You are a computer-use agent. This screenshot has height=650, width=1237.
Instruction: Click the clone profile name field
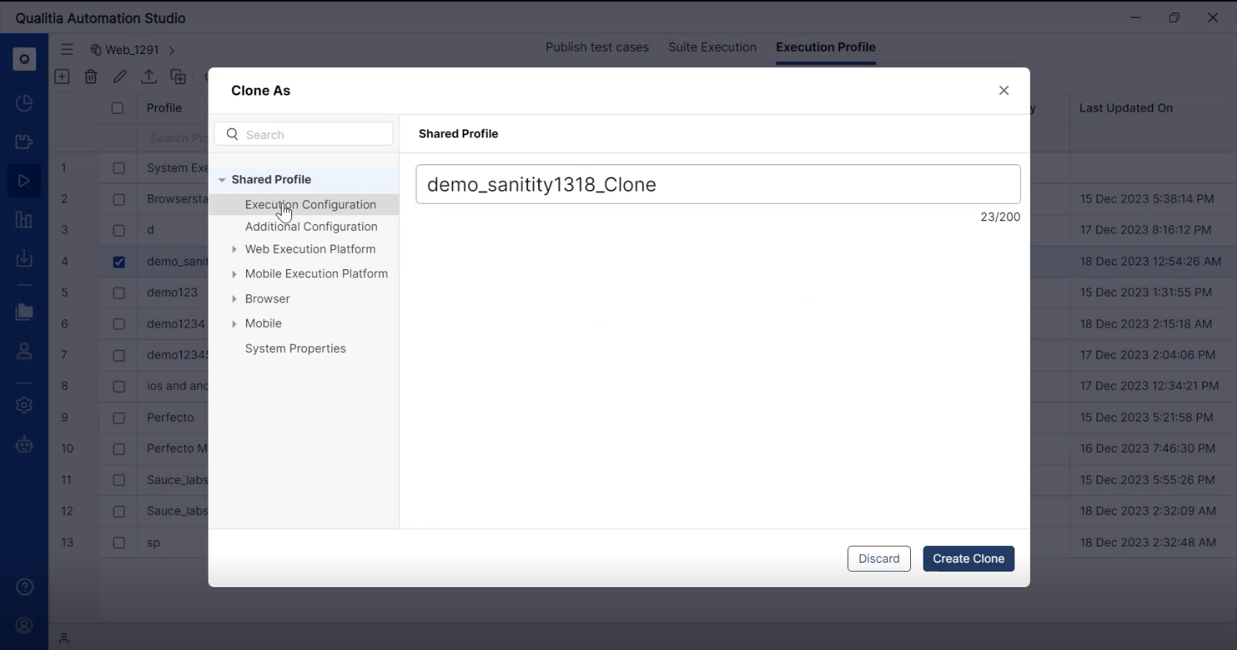click(717, 184)
